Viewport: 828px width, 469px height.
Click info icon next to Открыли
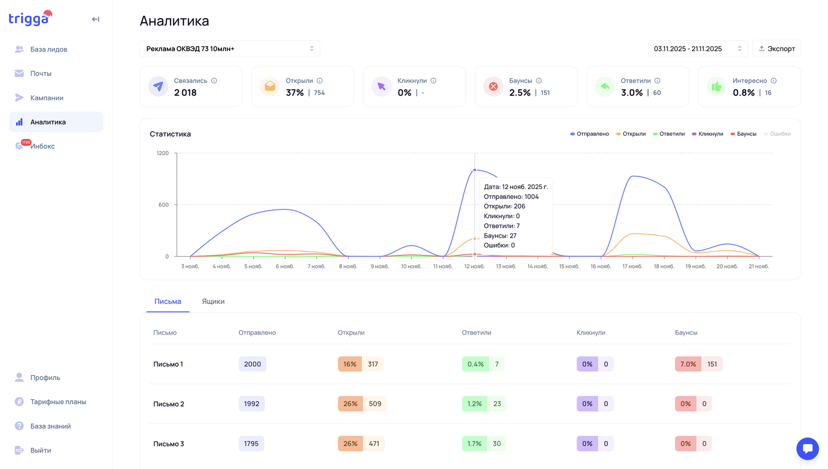click(x=320, y=81)
